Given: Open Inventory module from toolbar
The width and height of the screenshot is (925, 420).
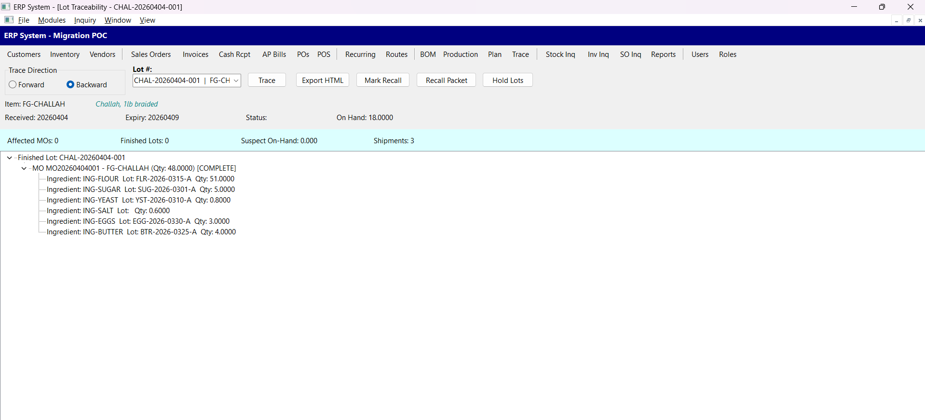Looking at the screenshot, I should [x=65, y=54].
